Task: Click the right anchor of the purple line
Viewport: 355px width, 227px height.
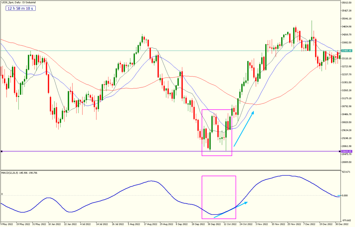Action: click(x=340, y=151)
